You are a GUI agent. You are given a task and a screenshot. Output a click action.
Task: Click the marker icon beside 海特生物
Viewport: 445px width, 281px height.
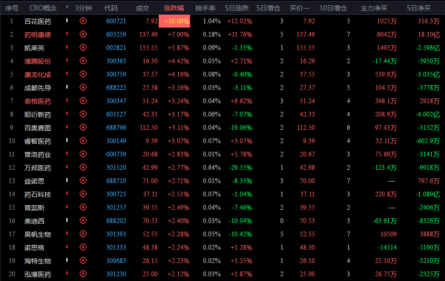[67, 260]
